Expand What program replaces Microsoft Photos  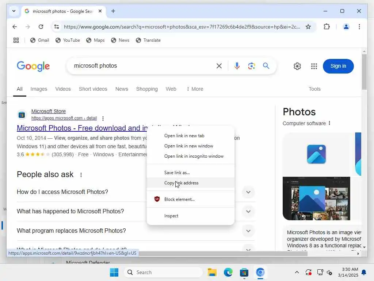[x=248, y=231]
